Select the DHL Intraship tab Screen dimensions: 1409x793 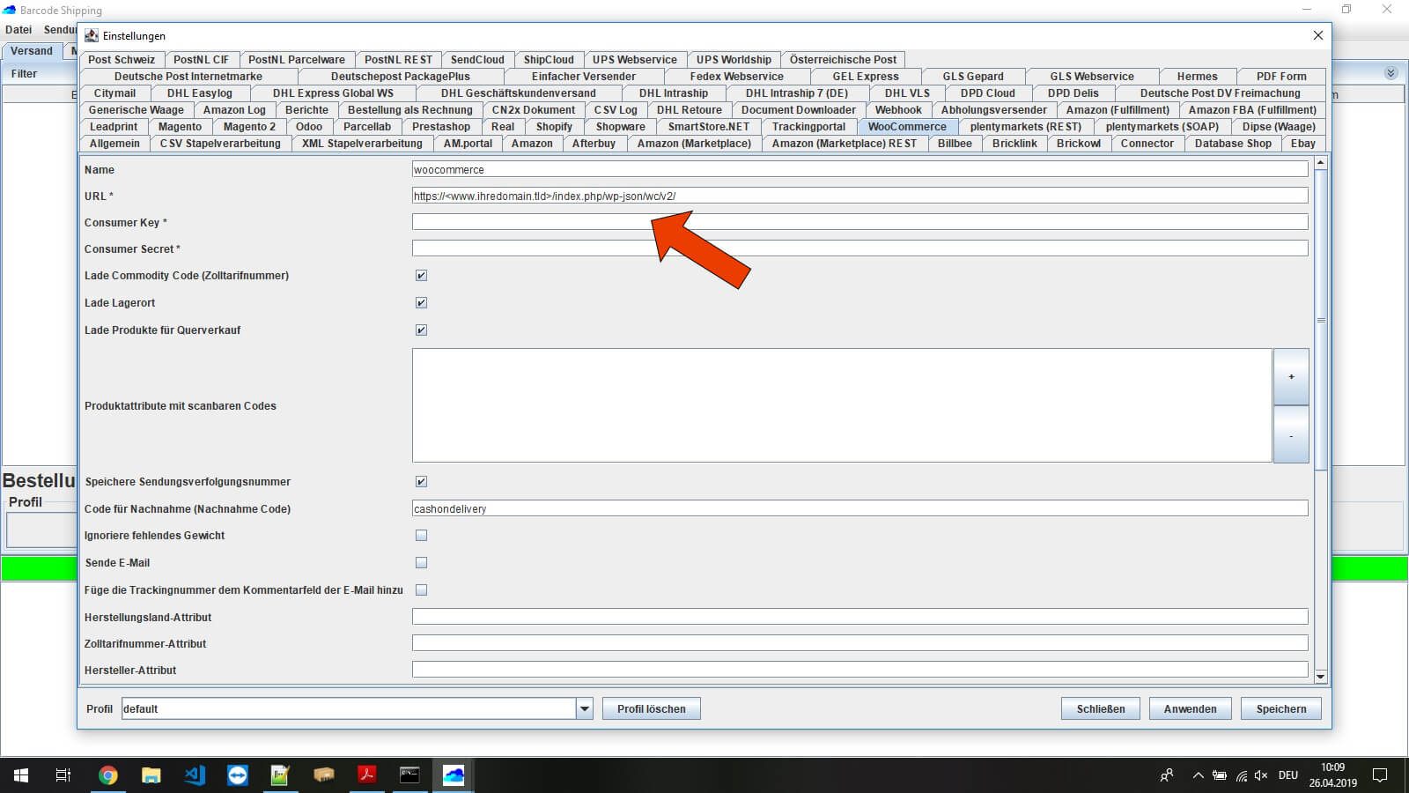coord(674,93)
